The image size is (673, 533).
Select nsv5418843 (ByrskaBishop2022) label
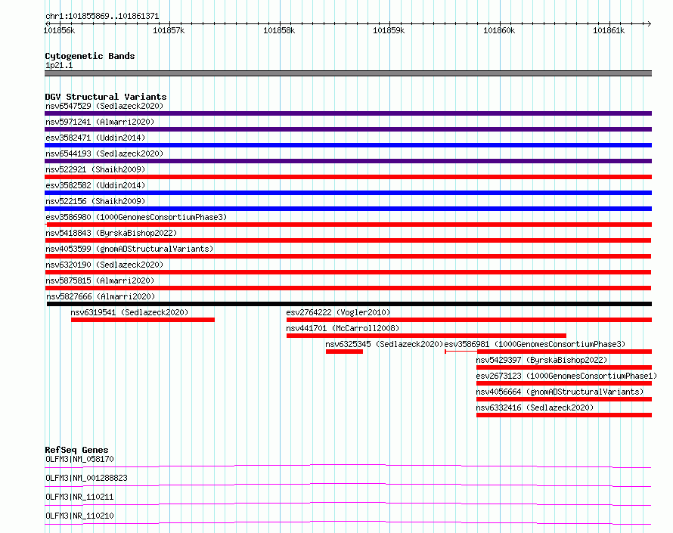(x=111, y=233)
